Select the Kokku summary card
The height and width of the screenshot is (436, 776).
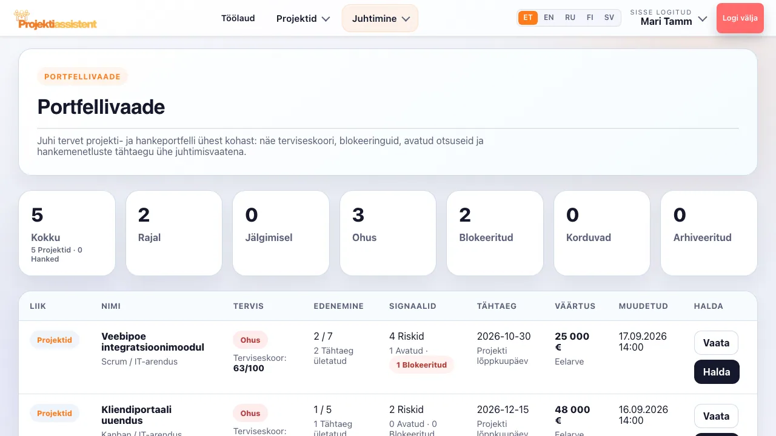pyautogui.click(x=67, y=233)
